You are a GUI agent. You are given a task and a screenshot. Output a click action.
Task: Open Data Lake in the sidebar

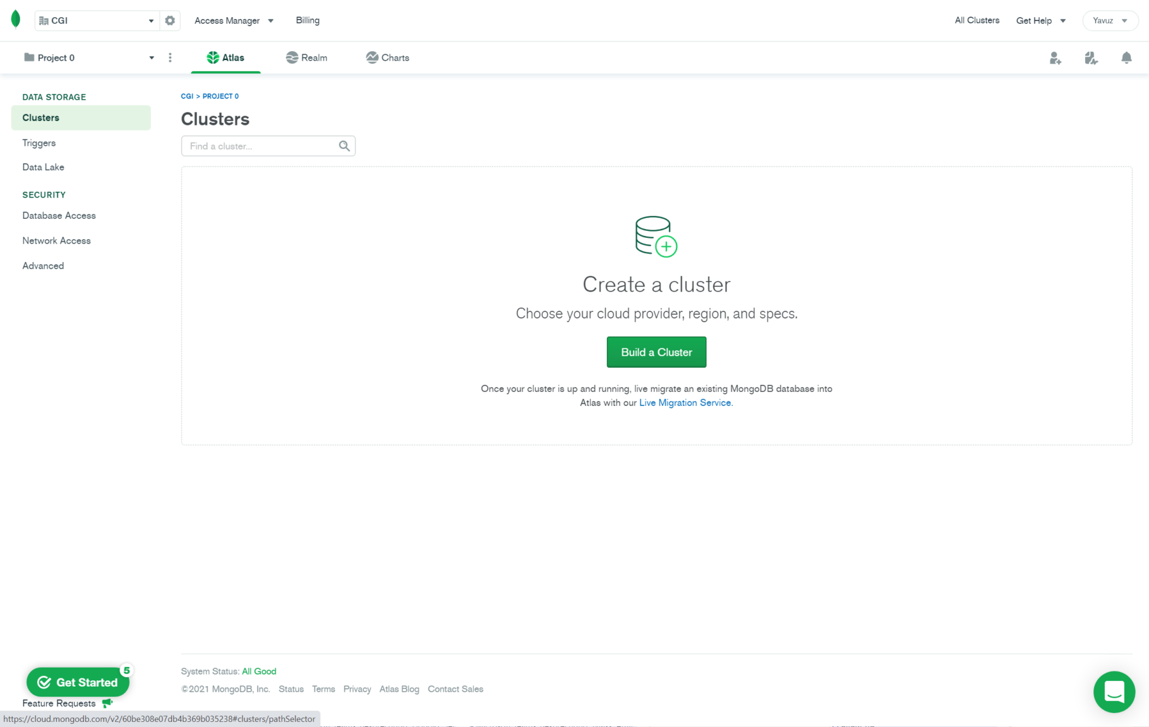click(x=43, y=167)
